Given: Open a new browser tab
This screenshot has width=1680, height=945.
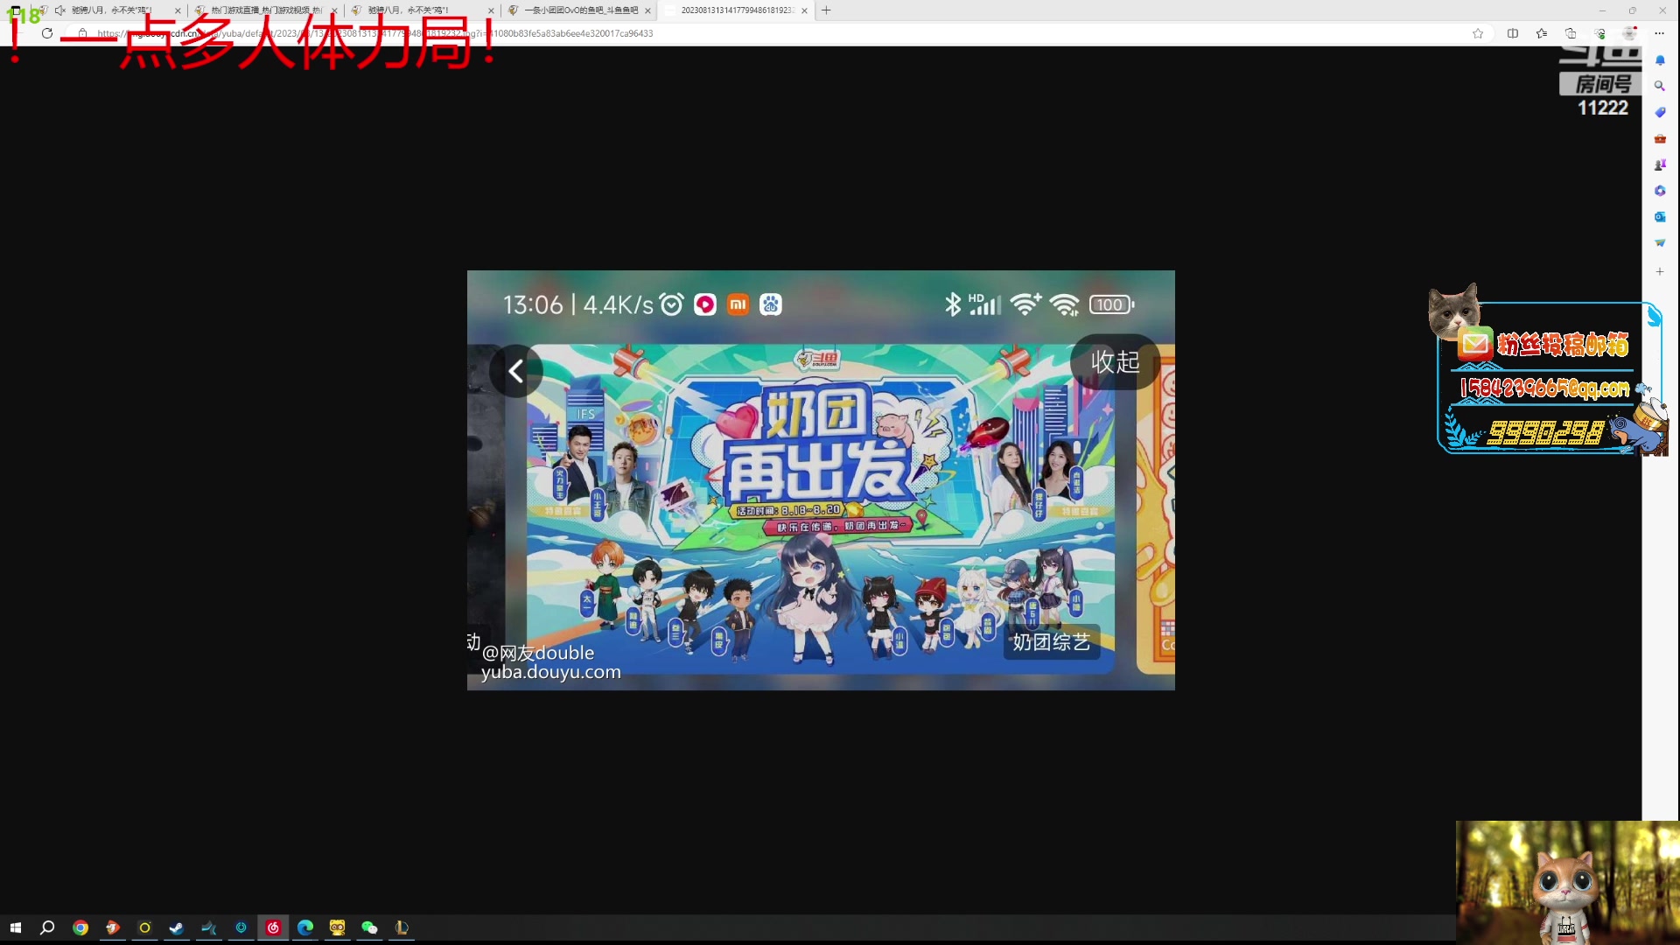Looking at the screenshot, I should pos(826,10).
